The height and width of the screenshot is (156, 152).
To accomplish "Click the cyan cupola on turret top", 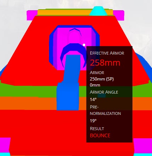I will [98, 11].
